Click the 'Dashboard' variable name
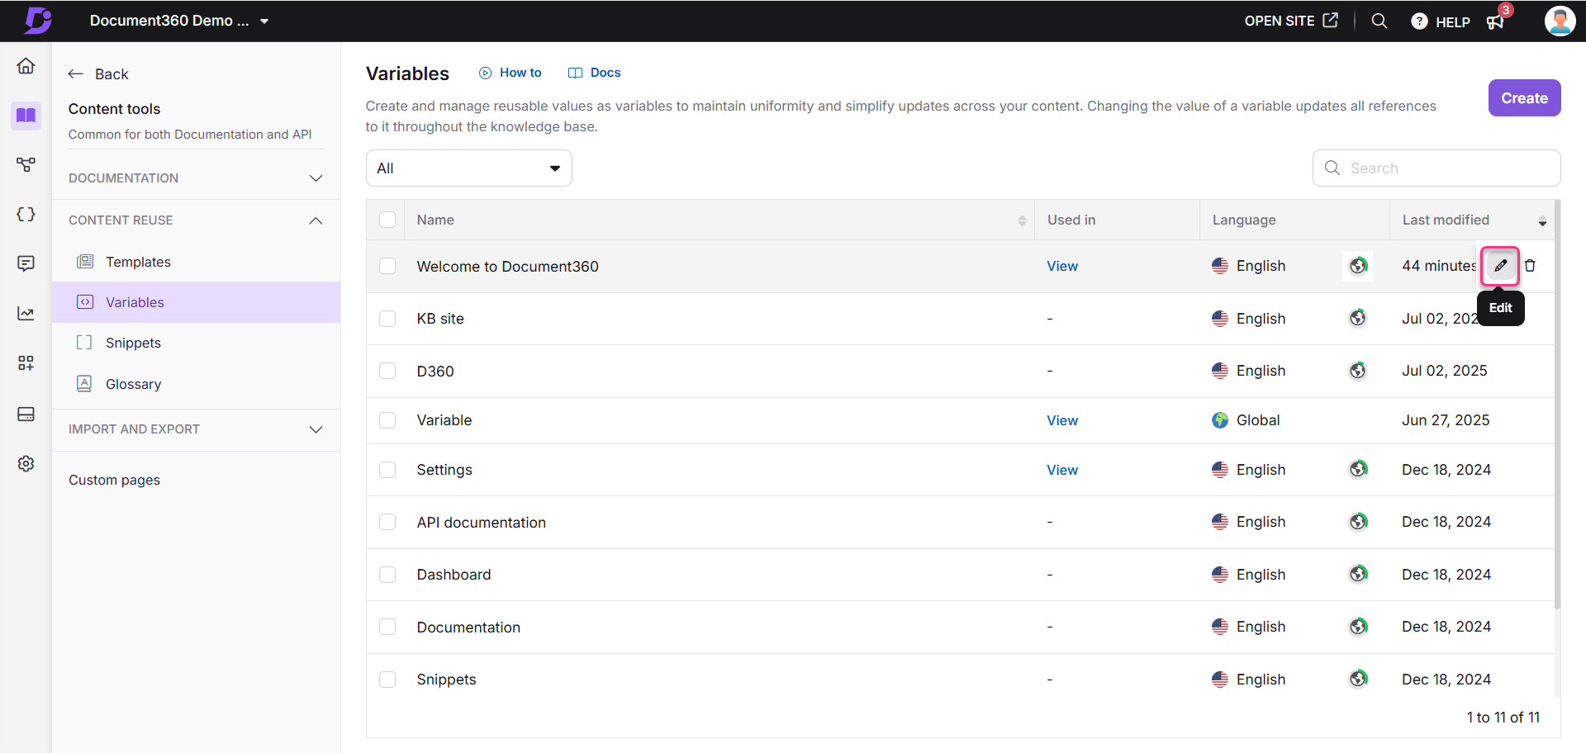1586x753 pixels. 453,575
